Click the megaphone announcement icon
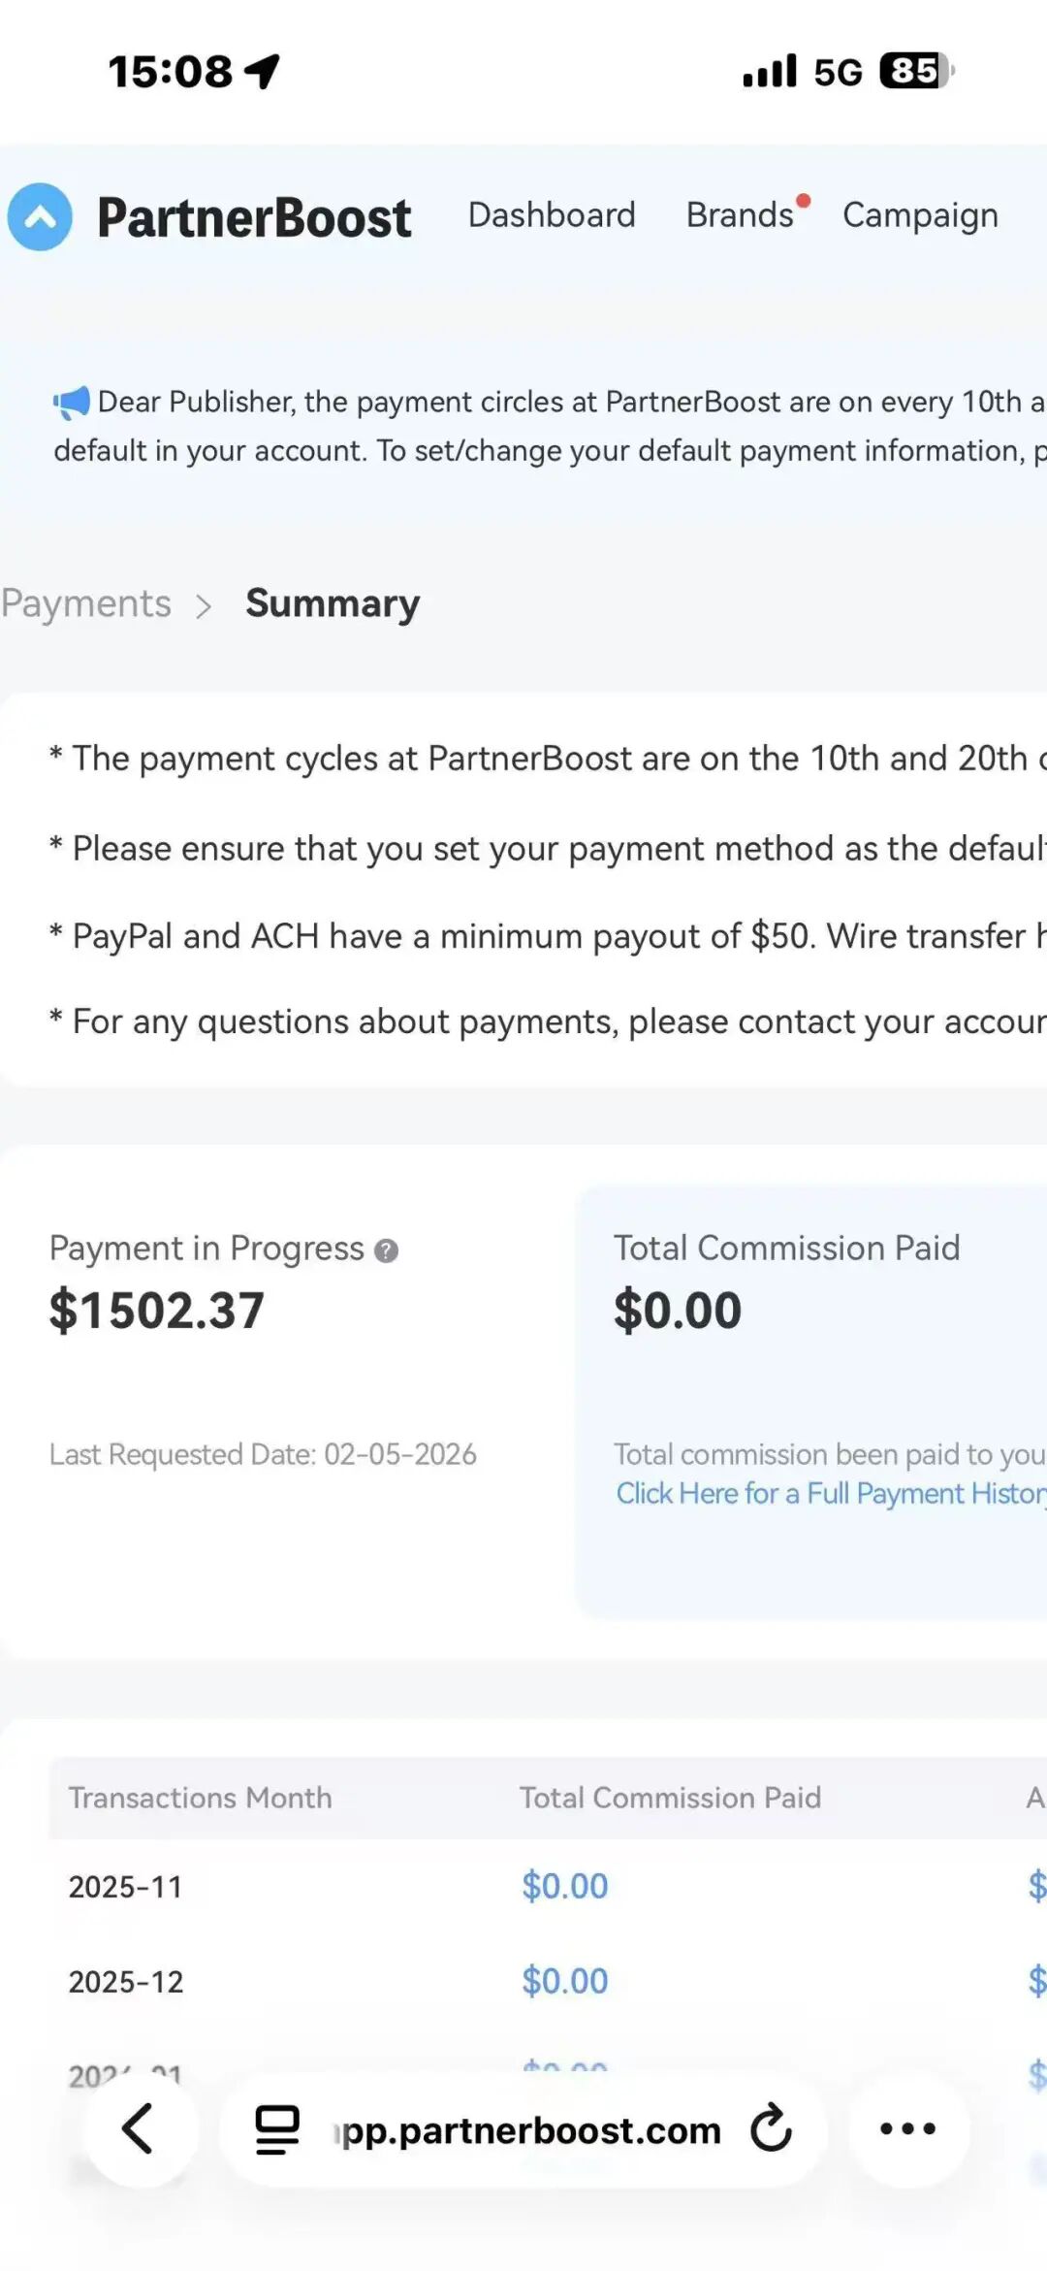Viewport: 1047px width, 2271px height. tap(72, 402)
